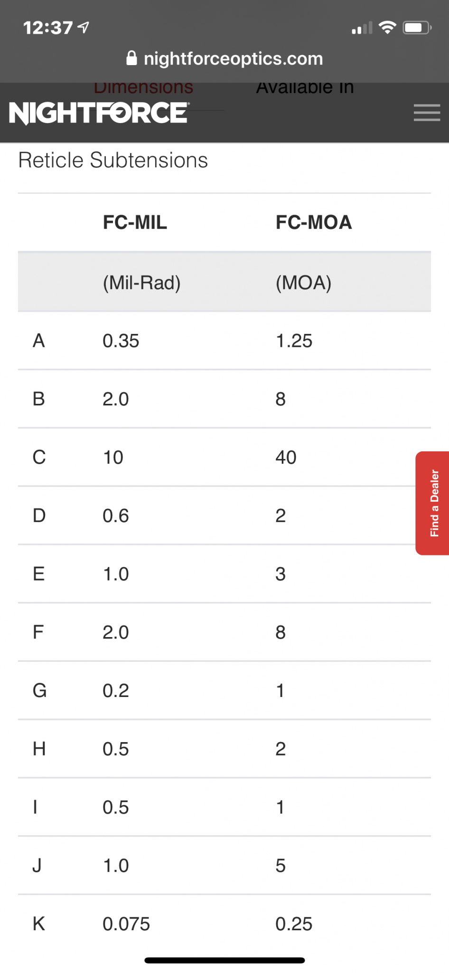This screenshot has height=973, width=449.
Task: Tap the 0.35 value in row A
Action: coord(121,341)
